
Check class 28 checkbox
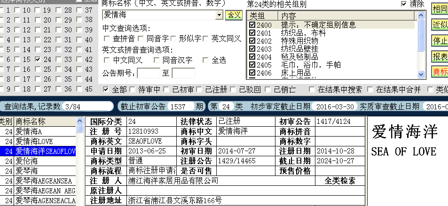(x=59, y=10)
